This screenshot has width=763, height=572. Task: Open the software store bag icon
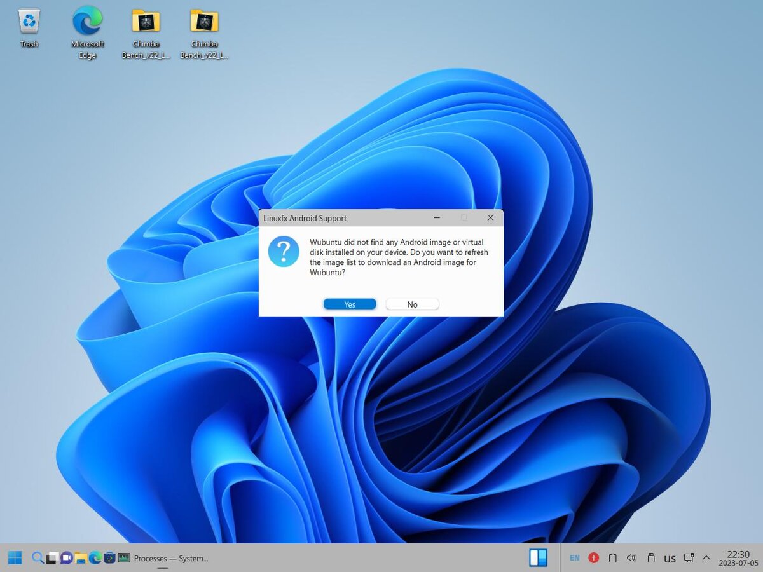click(x=109, y=558)
